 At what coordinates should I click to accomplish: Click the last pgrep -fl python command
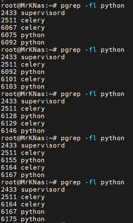[92, 183]
